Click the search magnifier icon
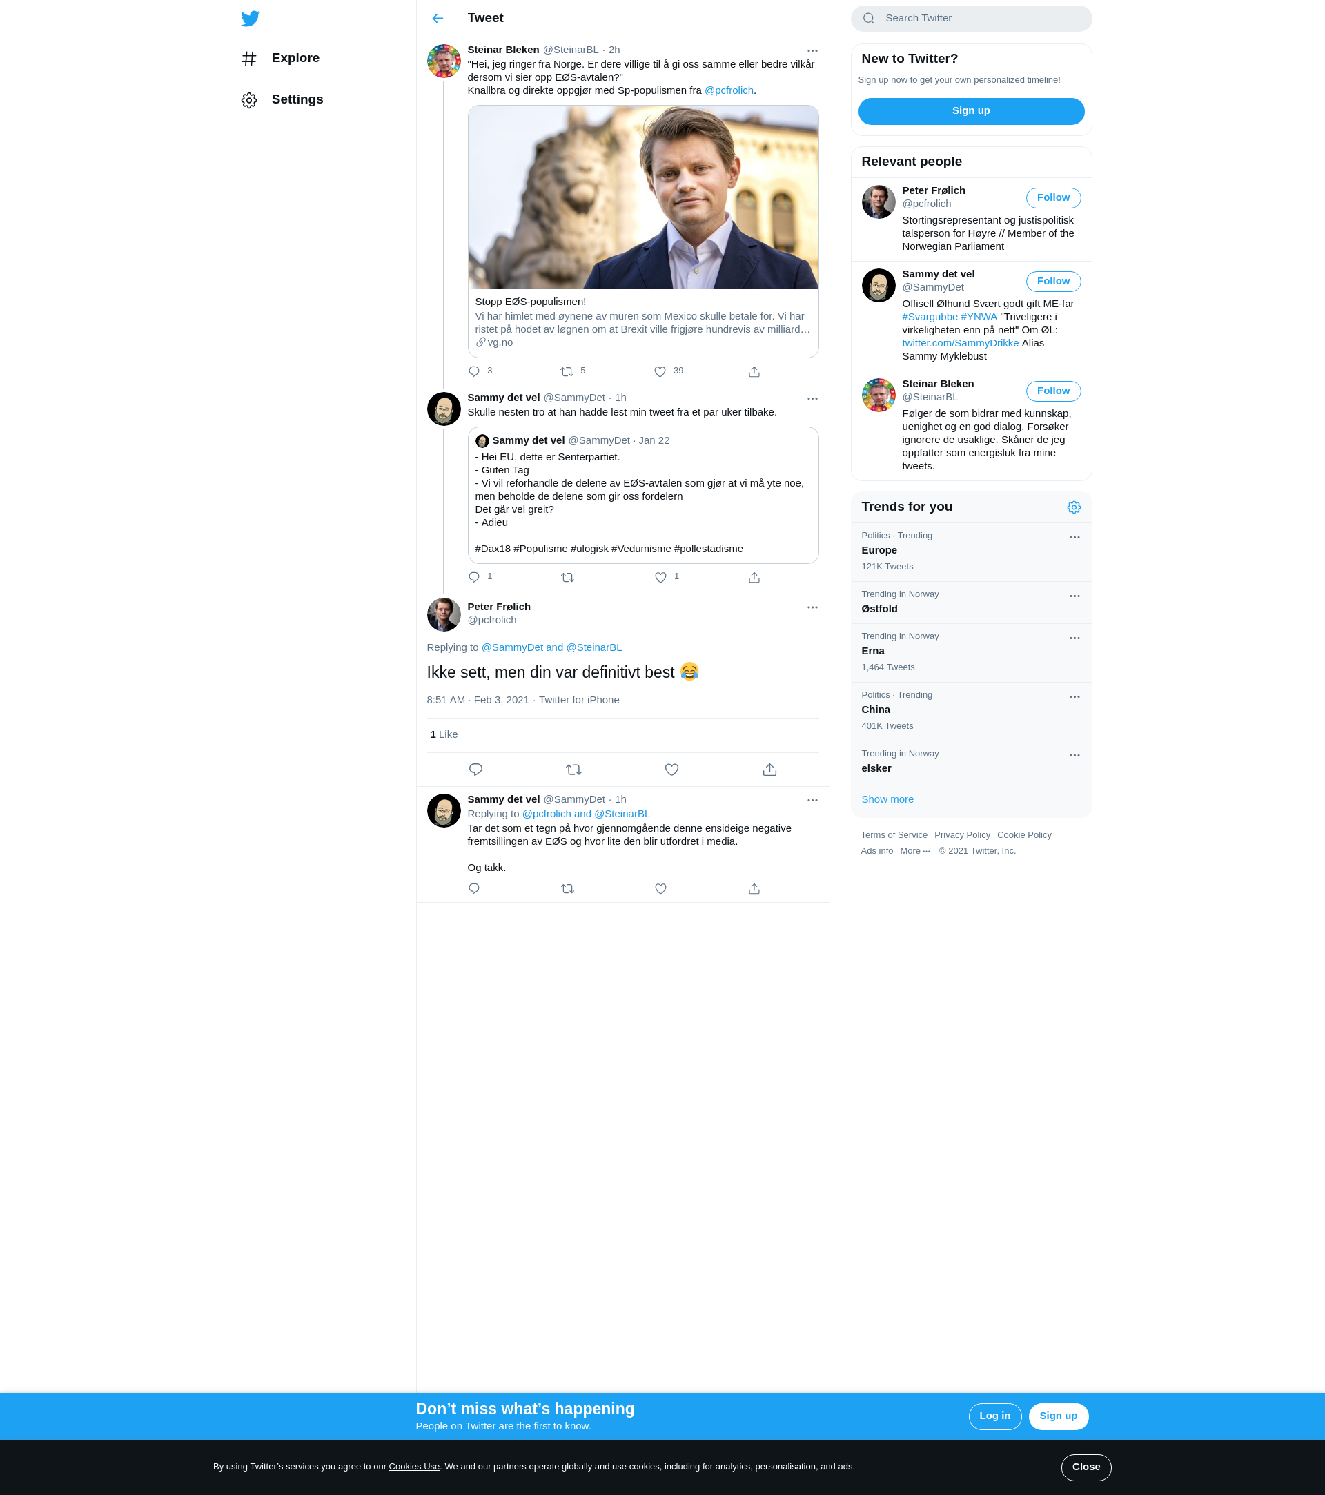This screenshot has height=1495, width=1325. (869, 18)
